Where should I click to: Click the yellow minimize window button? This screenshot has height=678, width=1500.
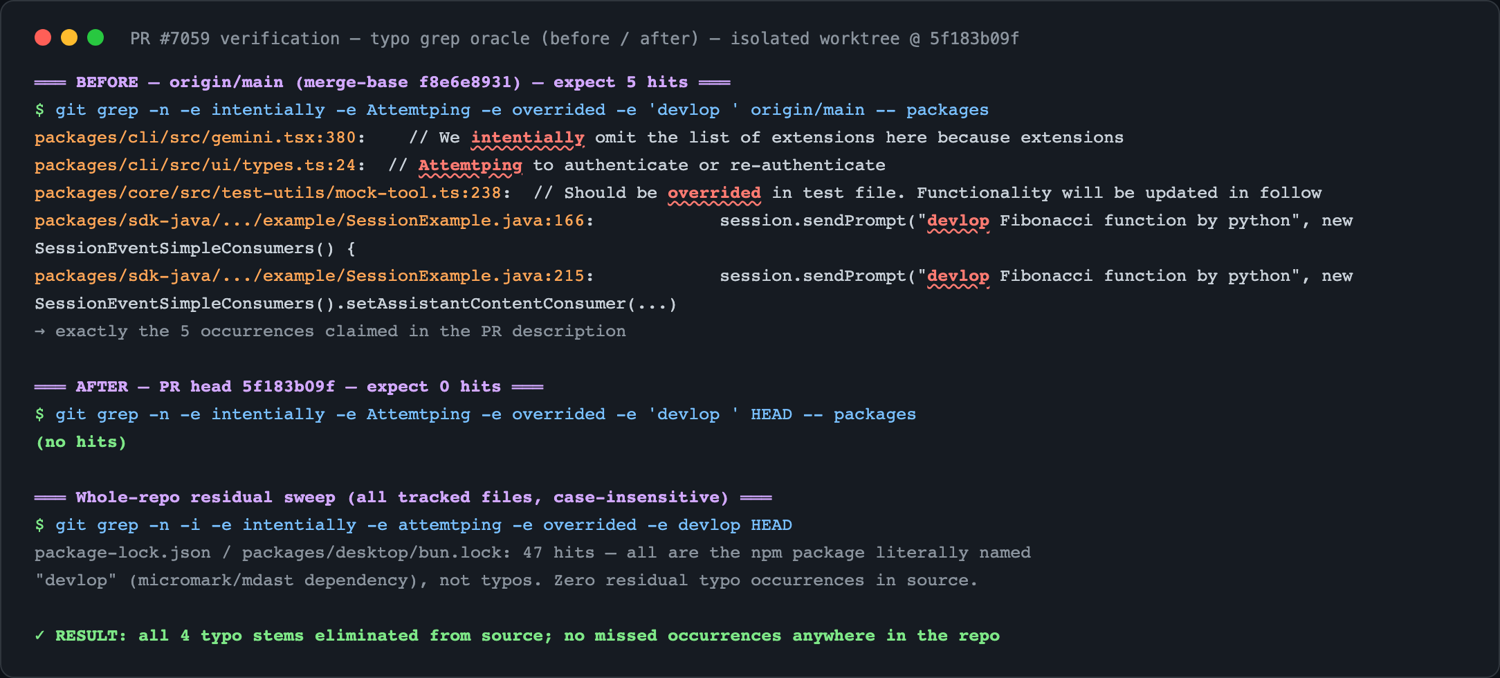pos(69,37)
